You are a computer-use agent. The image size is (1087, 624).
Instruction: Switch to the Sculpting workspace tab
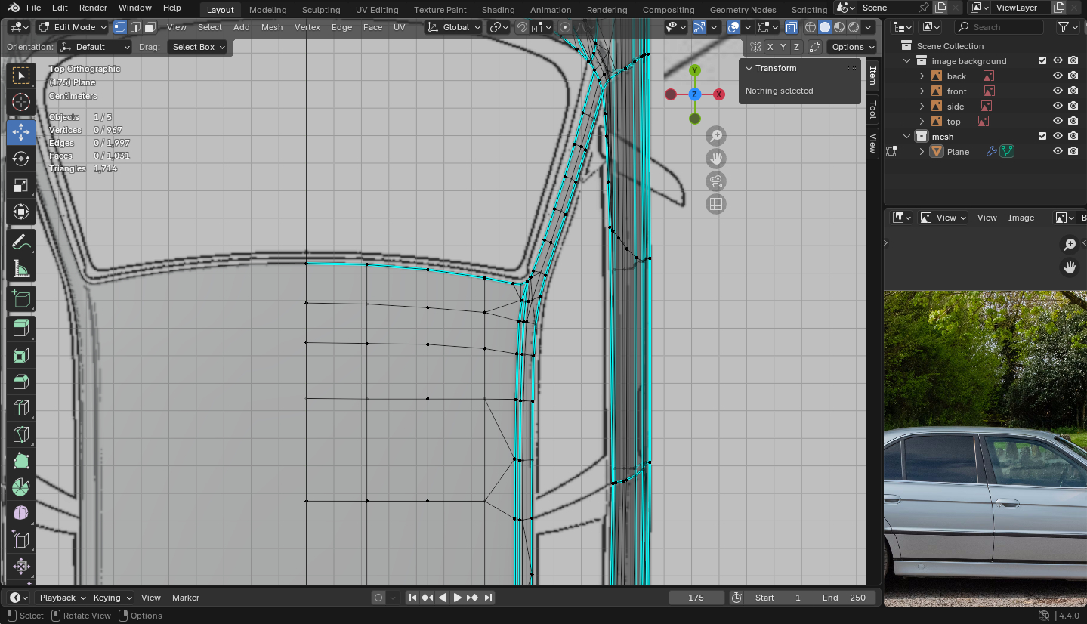click(x=320, y=10)
